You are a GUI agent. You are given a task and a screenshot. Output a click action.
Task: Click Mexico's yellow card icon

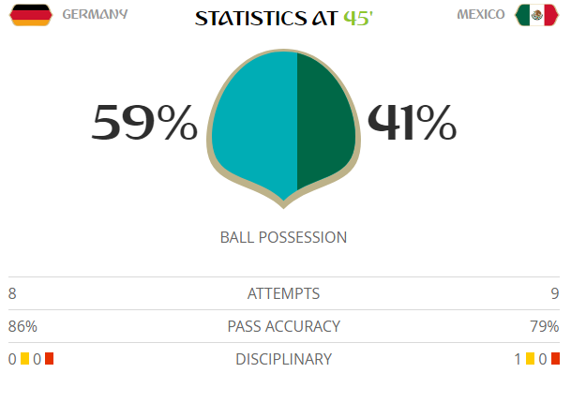[x=531, y=359]
